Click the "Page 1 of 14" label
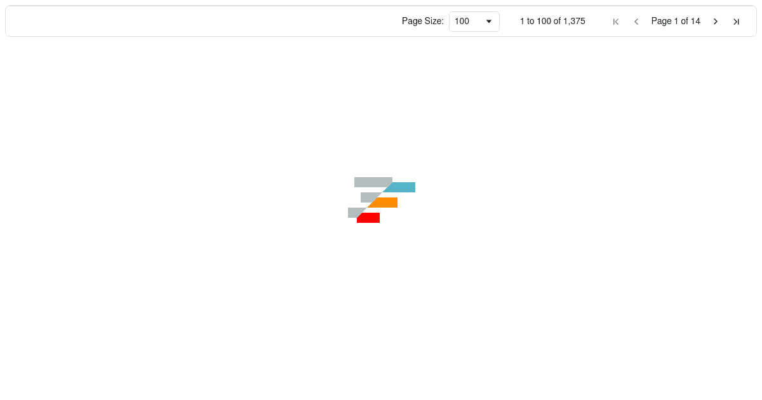 pos(676,21)
